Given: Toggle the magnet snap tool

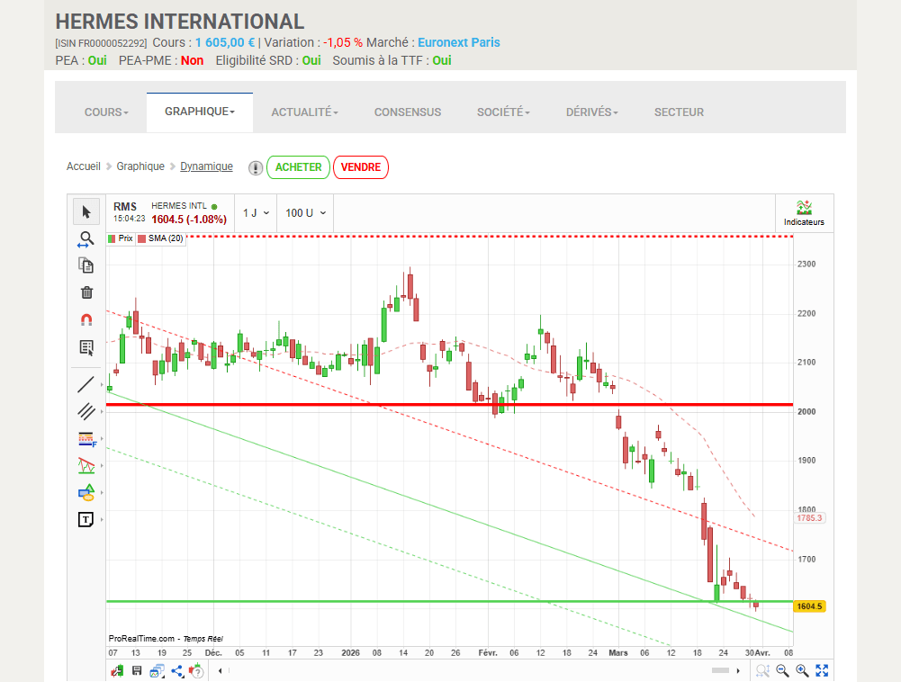Looking at the screenshot, I should (86, 319).
